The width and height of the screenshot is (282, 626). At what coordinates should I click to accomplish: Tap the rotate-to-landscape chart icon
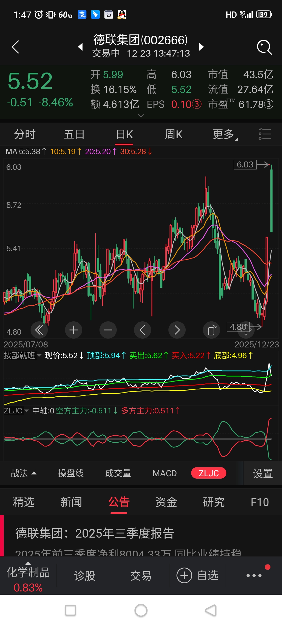[x=211, y=330]
